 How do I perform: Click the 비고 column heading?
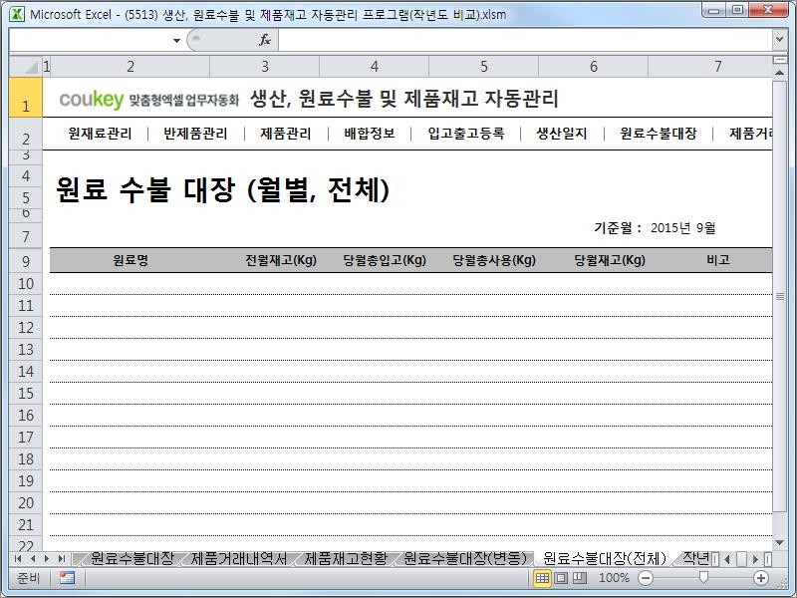(x=717, y=260)
